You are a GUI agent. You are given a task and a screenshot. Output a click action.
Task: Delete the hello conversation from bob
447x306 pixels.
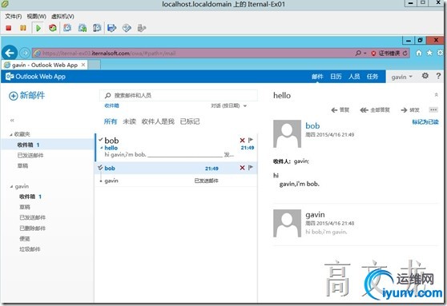(x=242, y=140)
